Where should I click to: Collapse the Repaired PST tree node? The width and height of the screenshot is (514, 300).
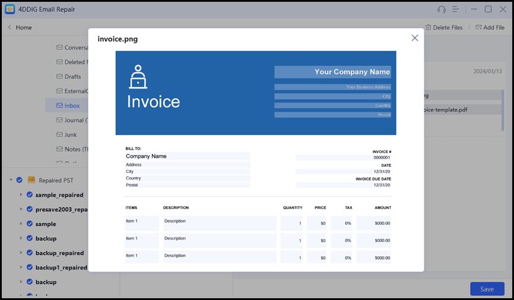[x=11, y=180]
